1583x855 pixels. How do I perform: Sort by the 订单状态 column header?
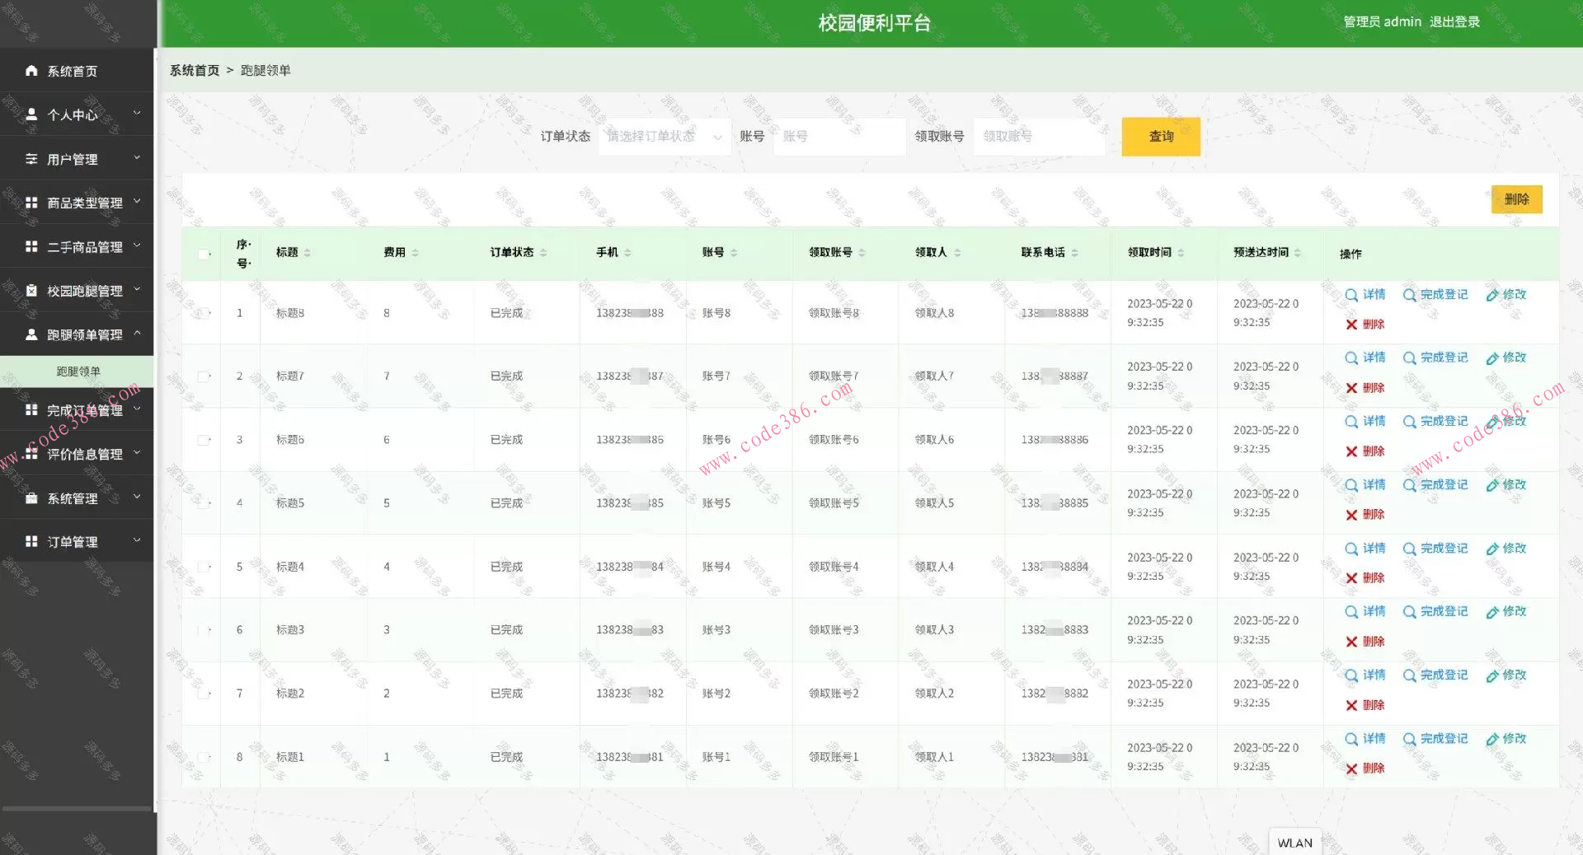coord(519,253)
